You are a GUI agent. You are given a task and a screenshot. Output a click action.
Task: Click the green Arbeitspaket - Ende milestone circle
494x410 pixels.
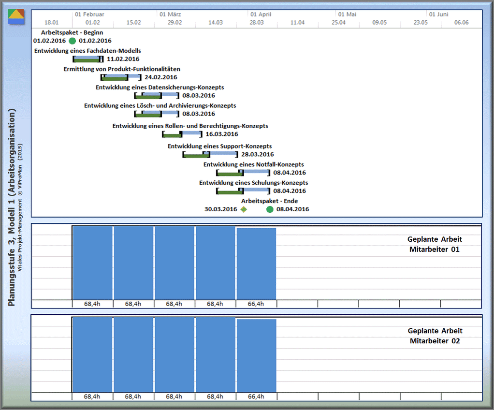[270, 209]
